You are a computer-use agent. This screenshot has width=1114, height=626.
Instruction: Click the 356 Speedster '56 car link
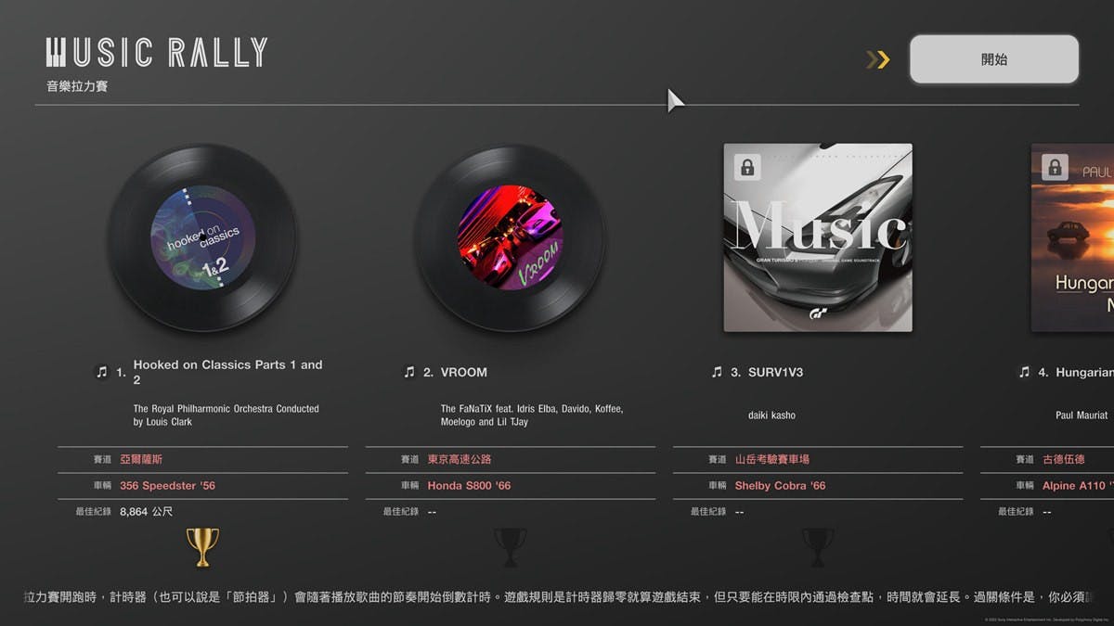tap(167, 485)
